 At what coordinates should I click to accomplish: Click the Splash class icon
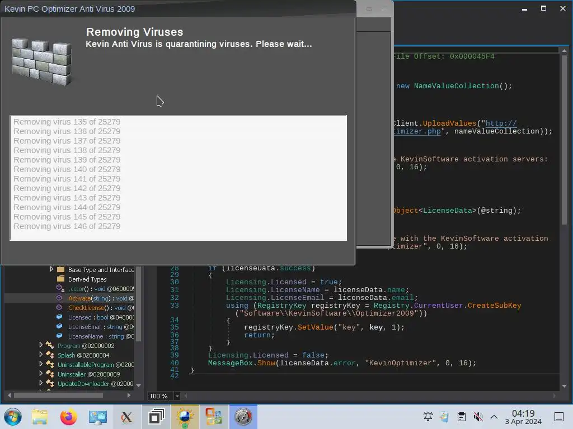point(50,355)
